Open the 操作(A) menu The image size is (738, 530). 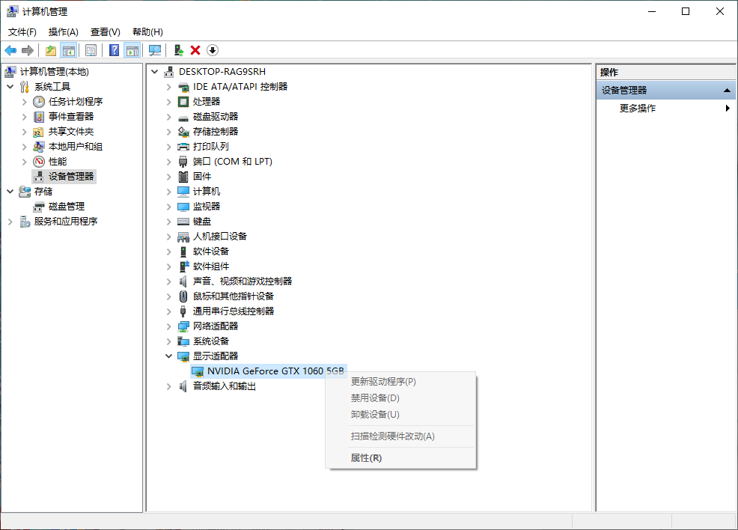(x=63, y=31)
